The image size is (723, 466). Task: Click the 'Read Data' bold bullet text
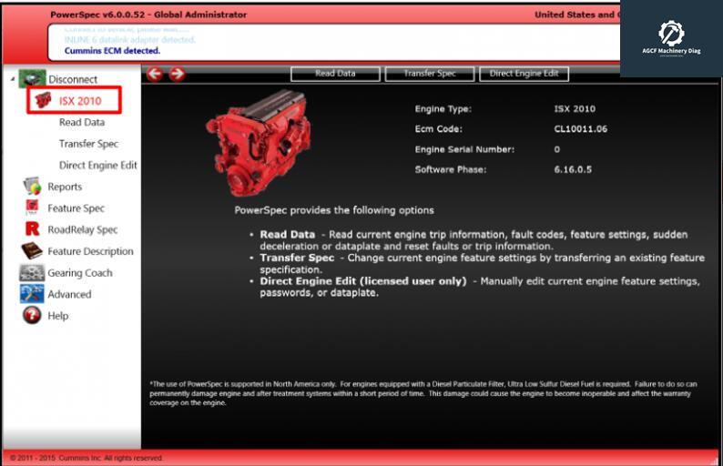click(287, 234)
